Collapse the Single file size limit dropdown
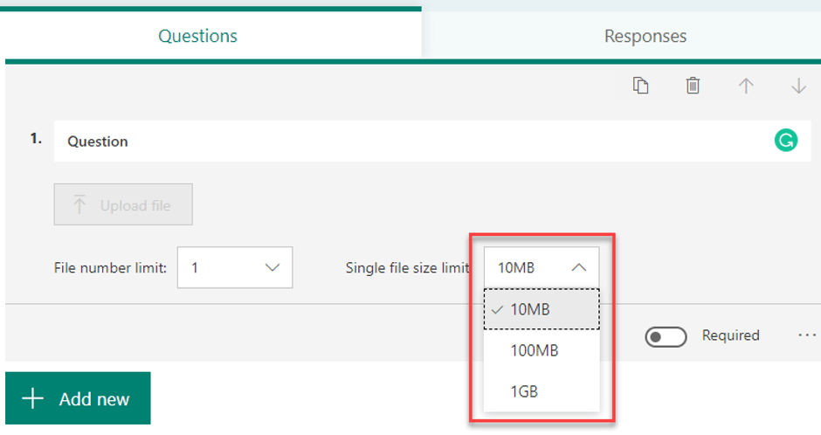 [542, 267]
